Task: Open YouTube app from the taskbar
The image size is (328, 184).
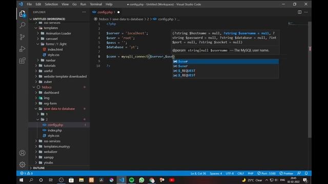Action: tap(172, 180)
